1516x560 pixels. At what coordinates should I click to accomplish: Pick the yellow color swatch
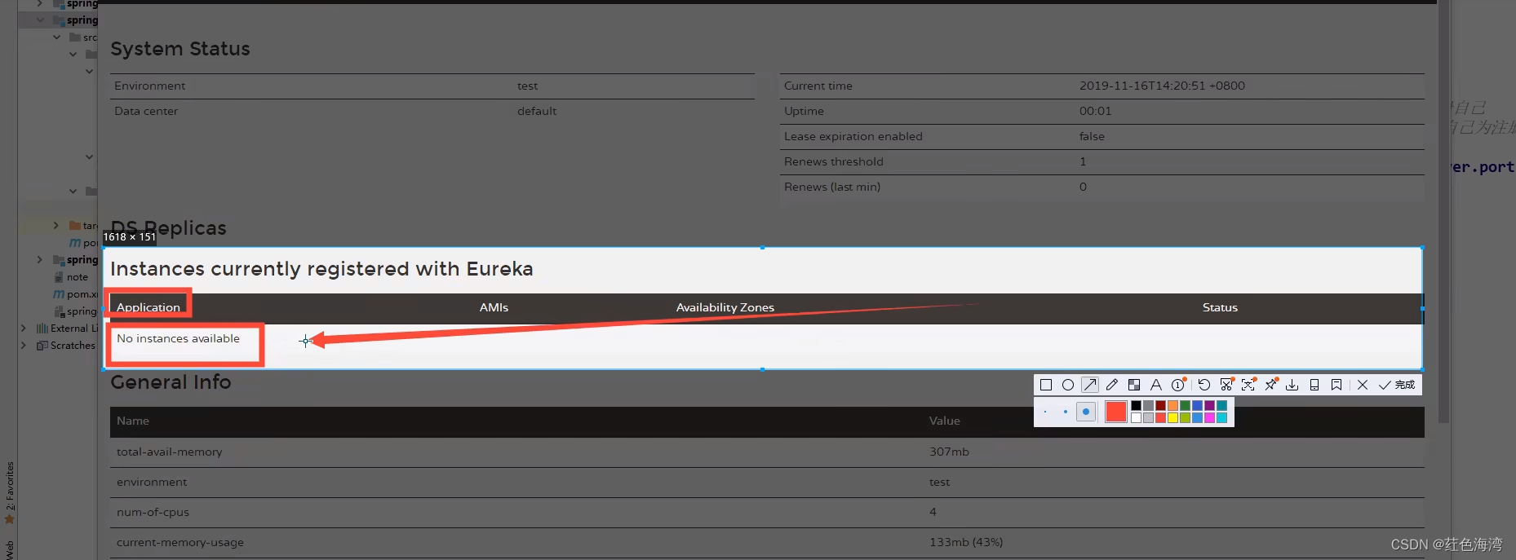[x=1172, y=417]
